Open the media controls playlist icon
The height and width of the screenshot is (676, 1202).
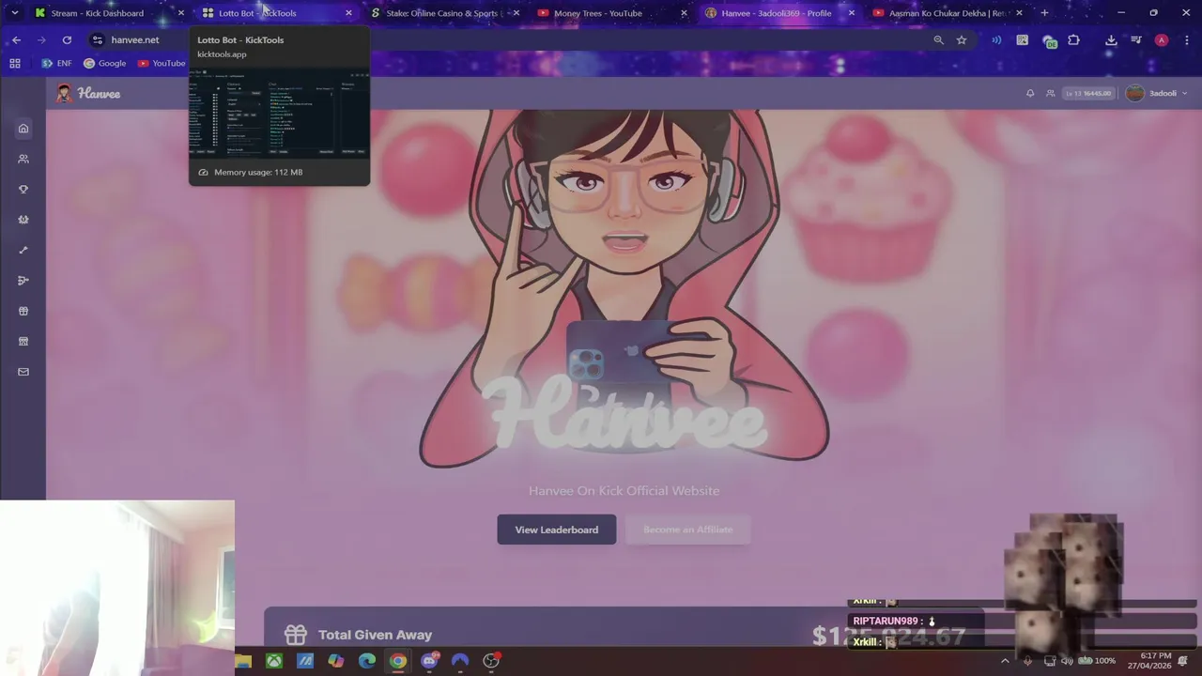pos(1136,40)
